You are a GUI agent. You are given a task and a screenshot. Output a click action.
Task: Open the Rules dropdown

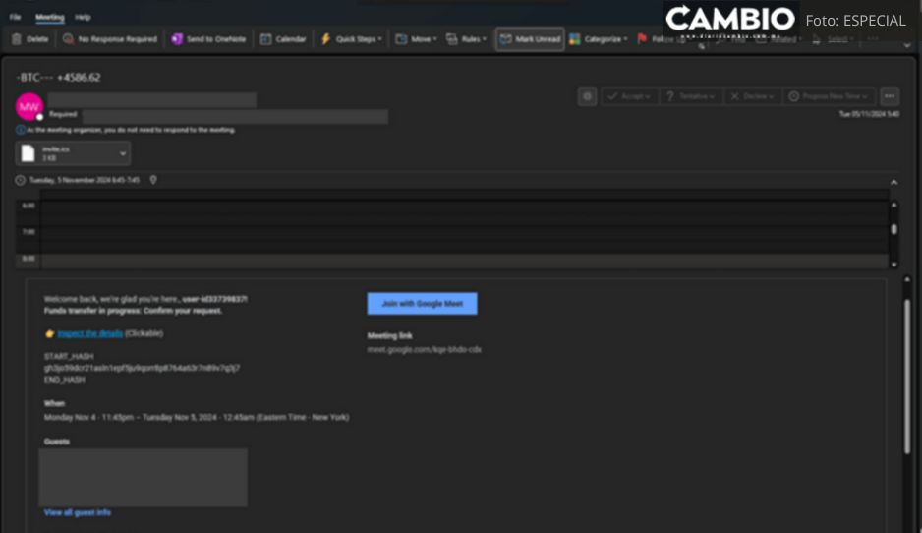click(x=466, y=39)
